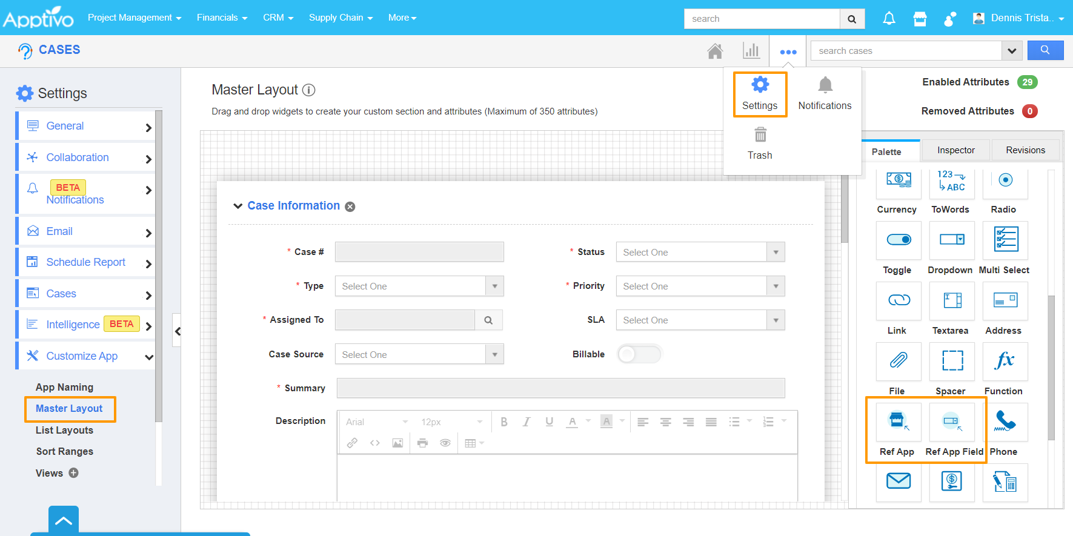Open List Layouts settings link
The width and height of the screenshot is (1073, 536).
click(x=64, y=430)
